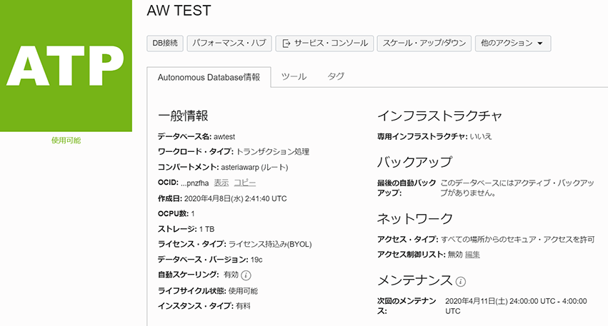
Task: Click the OCPU数 label
Action: [173, 214]
